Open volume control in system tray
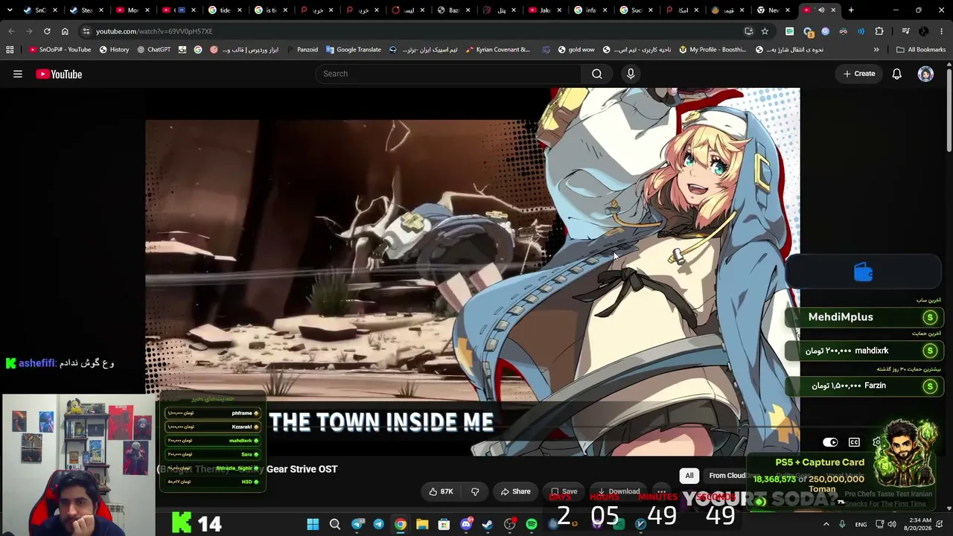The width and height of the screenshot is (953, 536). [x=891, y=524]
